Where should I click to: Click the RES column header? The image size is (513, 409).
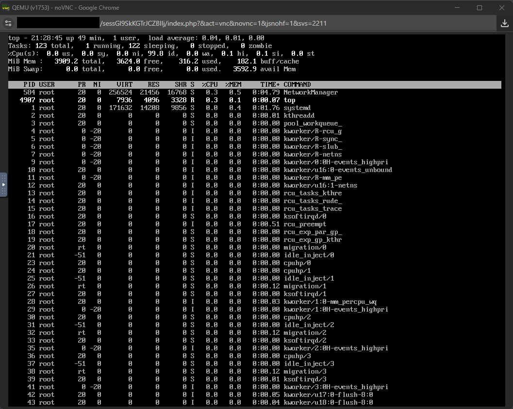tap(153, 85)
